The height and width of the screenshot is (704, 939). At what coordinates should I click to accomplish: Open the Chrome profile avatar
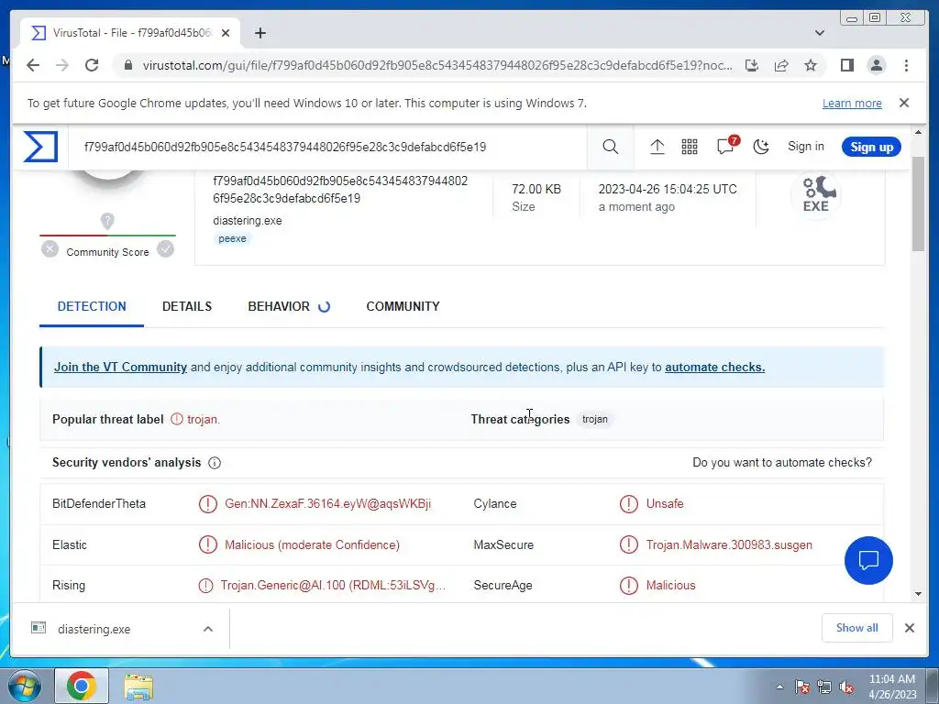pos(876,65)
